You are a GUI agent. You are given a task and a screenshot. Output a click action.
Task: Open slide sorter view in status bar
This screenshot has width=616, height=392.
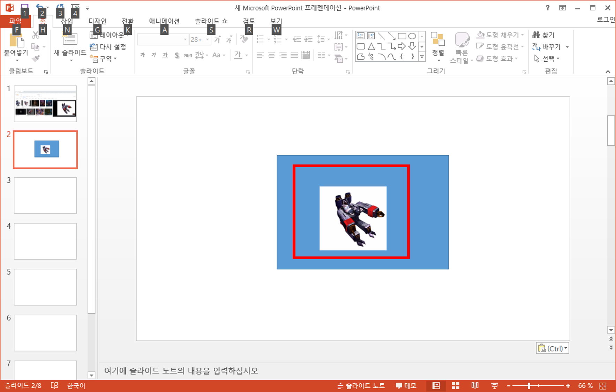tap(456, 385)
